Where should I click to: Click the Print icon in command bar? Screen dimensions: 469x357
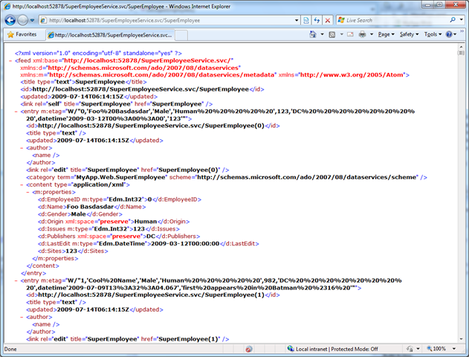click(x=361, y=34)
